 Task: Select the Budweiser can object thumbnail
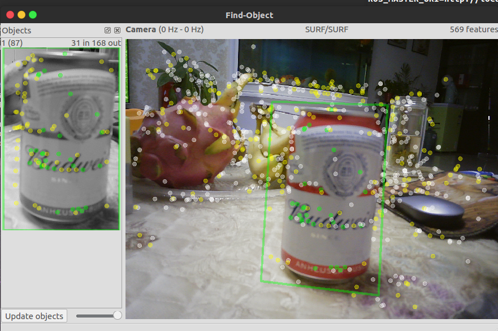(x=60, y=136)
